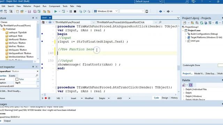Open the Refactor menu
The height and width of the screenshot is (125, 223).
[x=27, y=6]
